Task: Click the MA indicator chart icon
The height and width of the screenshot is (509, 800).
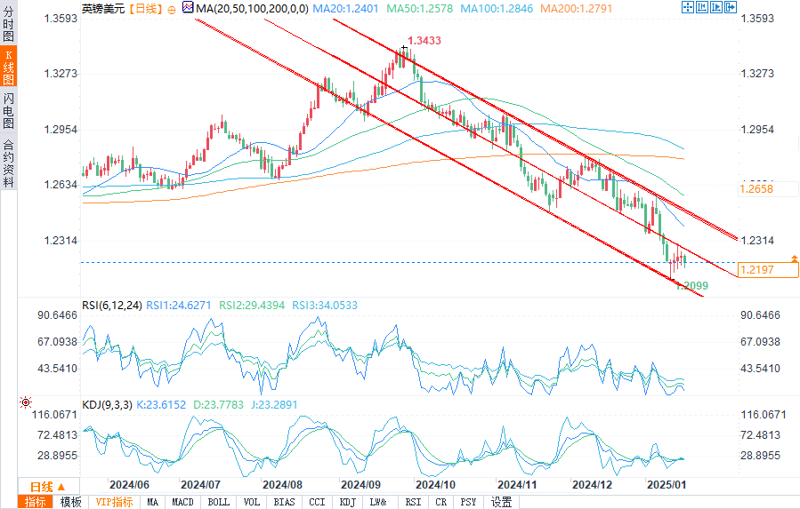Action: [x=188, y=7]
